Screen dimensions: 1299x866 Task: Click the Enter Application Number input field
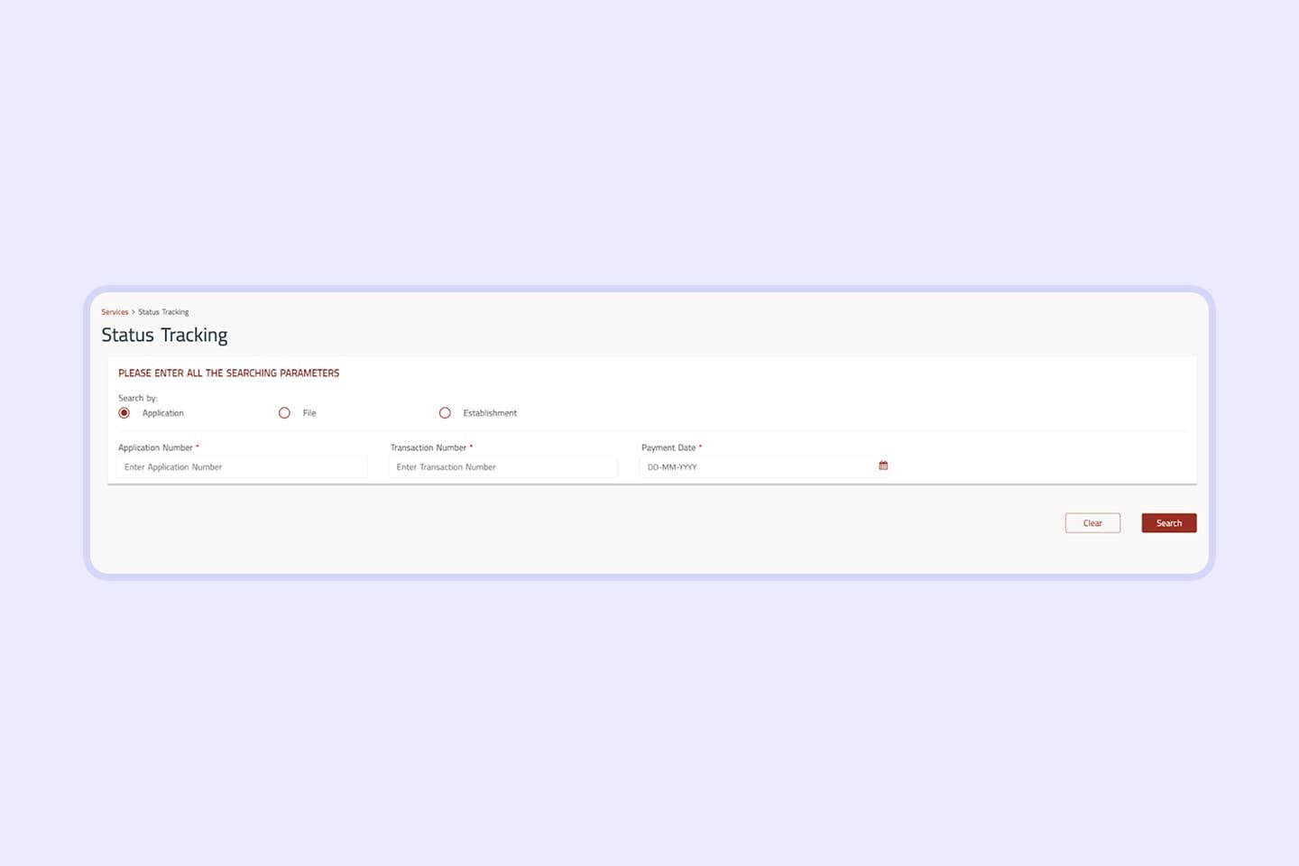pos(242,467)
